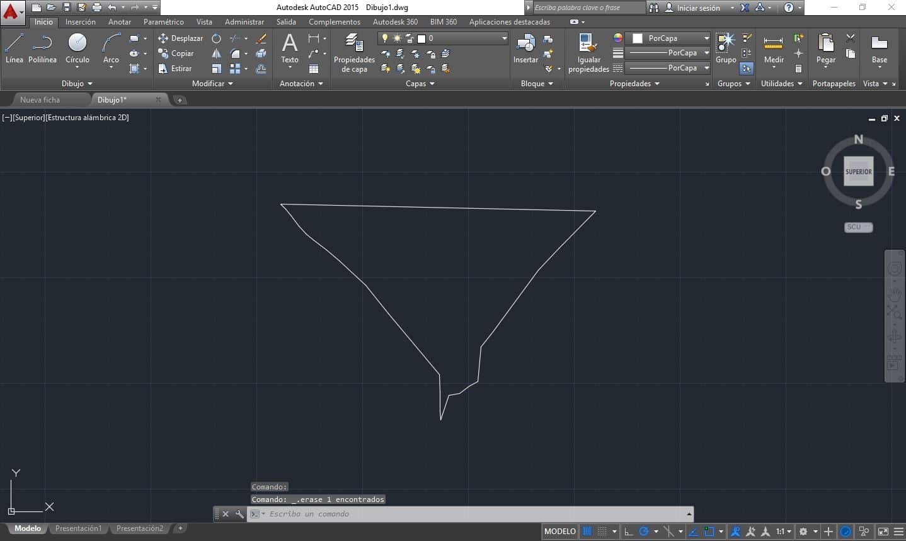
Task: Click the Undo arrow icon
Action: (112, 8)
